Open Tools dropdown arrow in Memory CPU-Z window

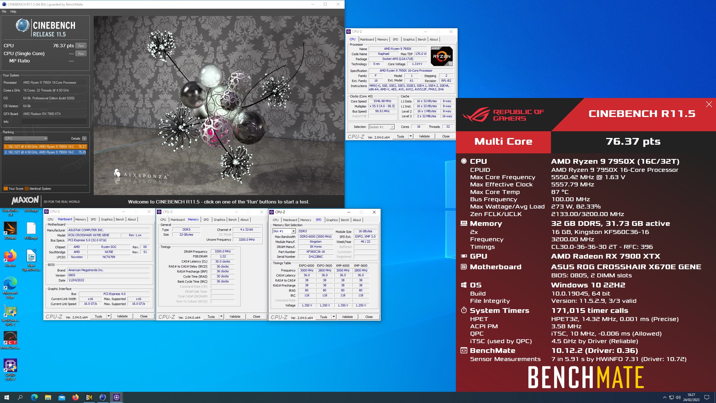point(221,317)
